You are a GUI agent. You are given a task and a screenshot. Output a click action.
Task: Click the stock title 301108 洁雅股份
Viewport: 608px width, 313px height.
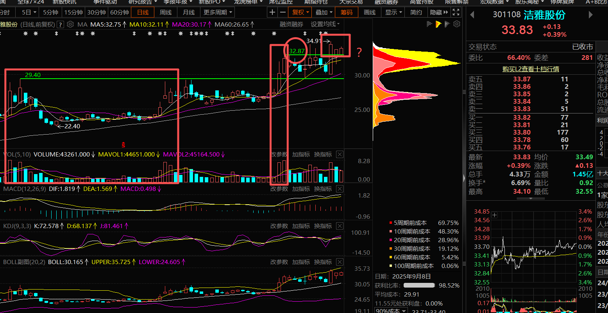(529, 15)
